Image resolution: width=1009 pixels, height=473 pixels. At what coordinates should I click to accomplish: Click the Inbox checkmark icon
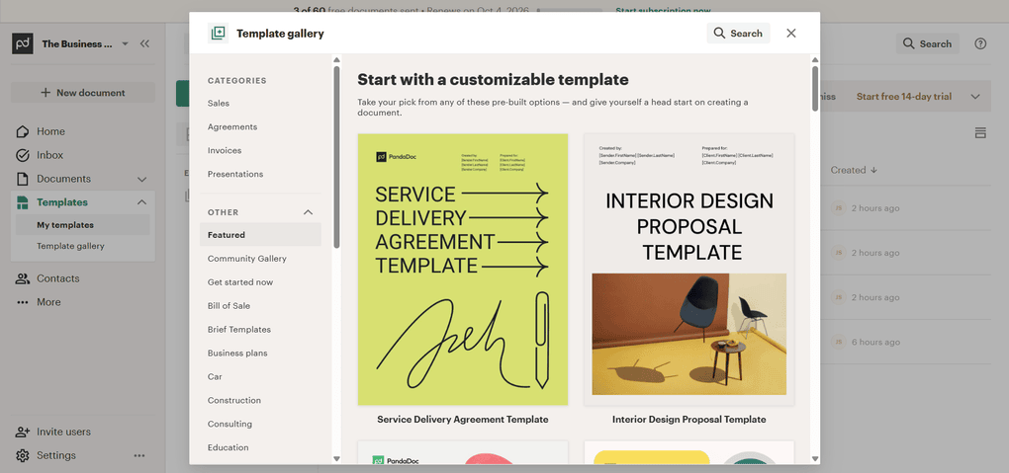(23, 155)
